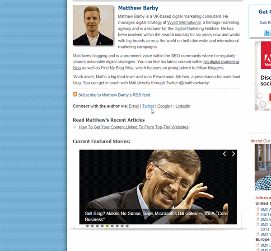Read How To Get Your Content Linked article
The width and height of the screenshot is (271, 251).
(134, 127)
